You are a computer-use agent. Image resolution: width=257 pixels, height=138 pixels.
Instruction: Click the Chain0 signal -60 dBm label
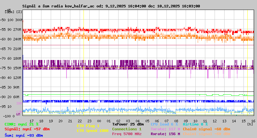point(206,129)
